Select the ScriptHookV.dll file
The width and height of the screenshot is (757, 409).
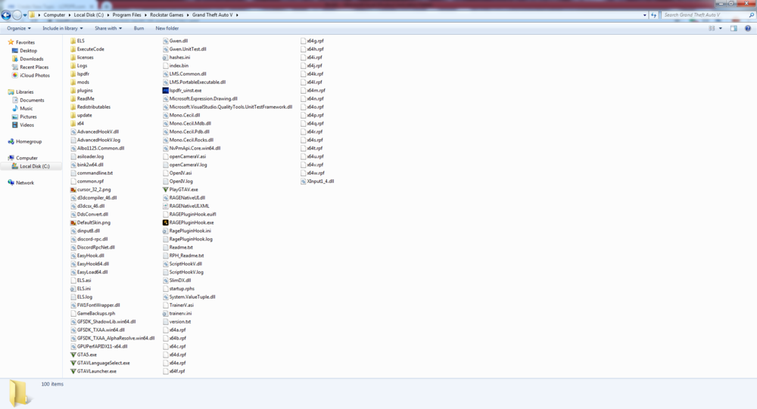pos(185,264)
